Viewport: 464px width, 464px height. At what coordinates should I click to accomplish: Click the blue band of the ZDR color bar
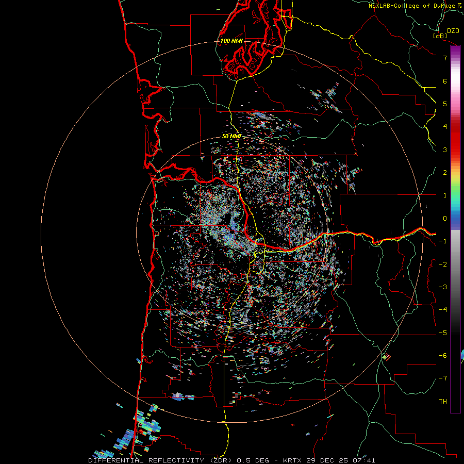455,221
